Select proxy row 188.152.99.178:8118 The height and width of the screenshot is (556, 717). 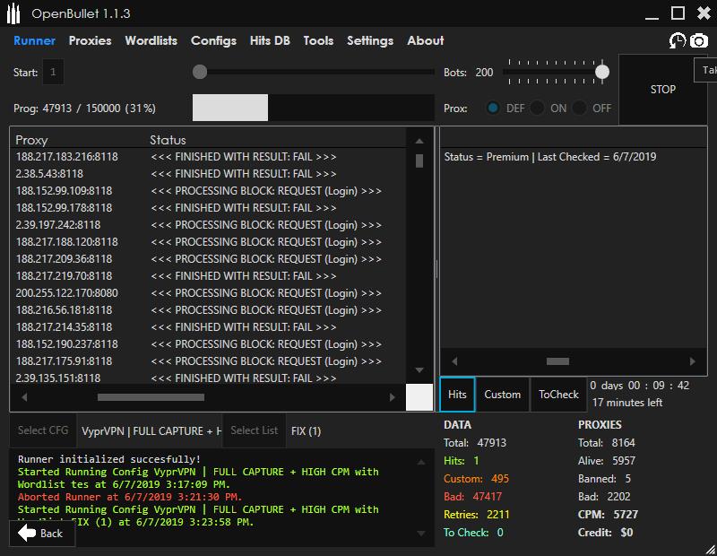tap(208, 208)
